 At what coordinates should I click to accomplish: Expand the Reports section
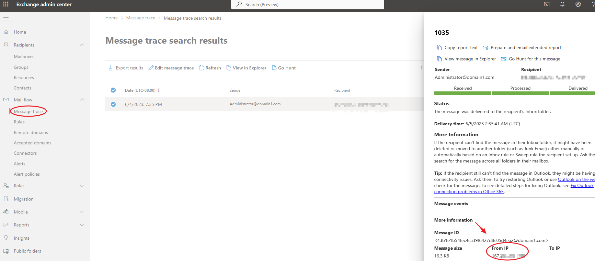[82, 225]
